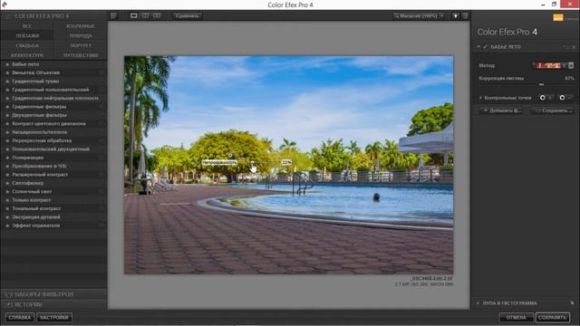Remove the Бабье лето filter with X icon
Viewport: 580px width, 326px height.
[574, 47]
